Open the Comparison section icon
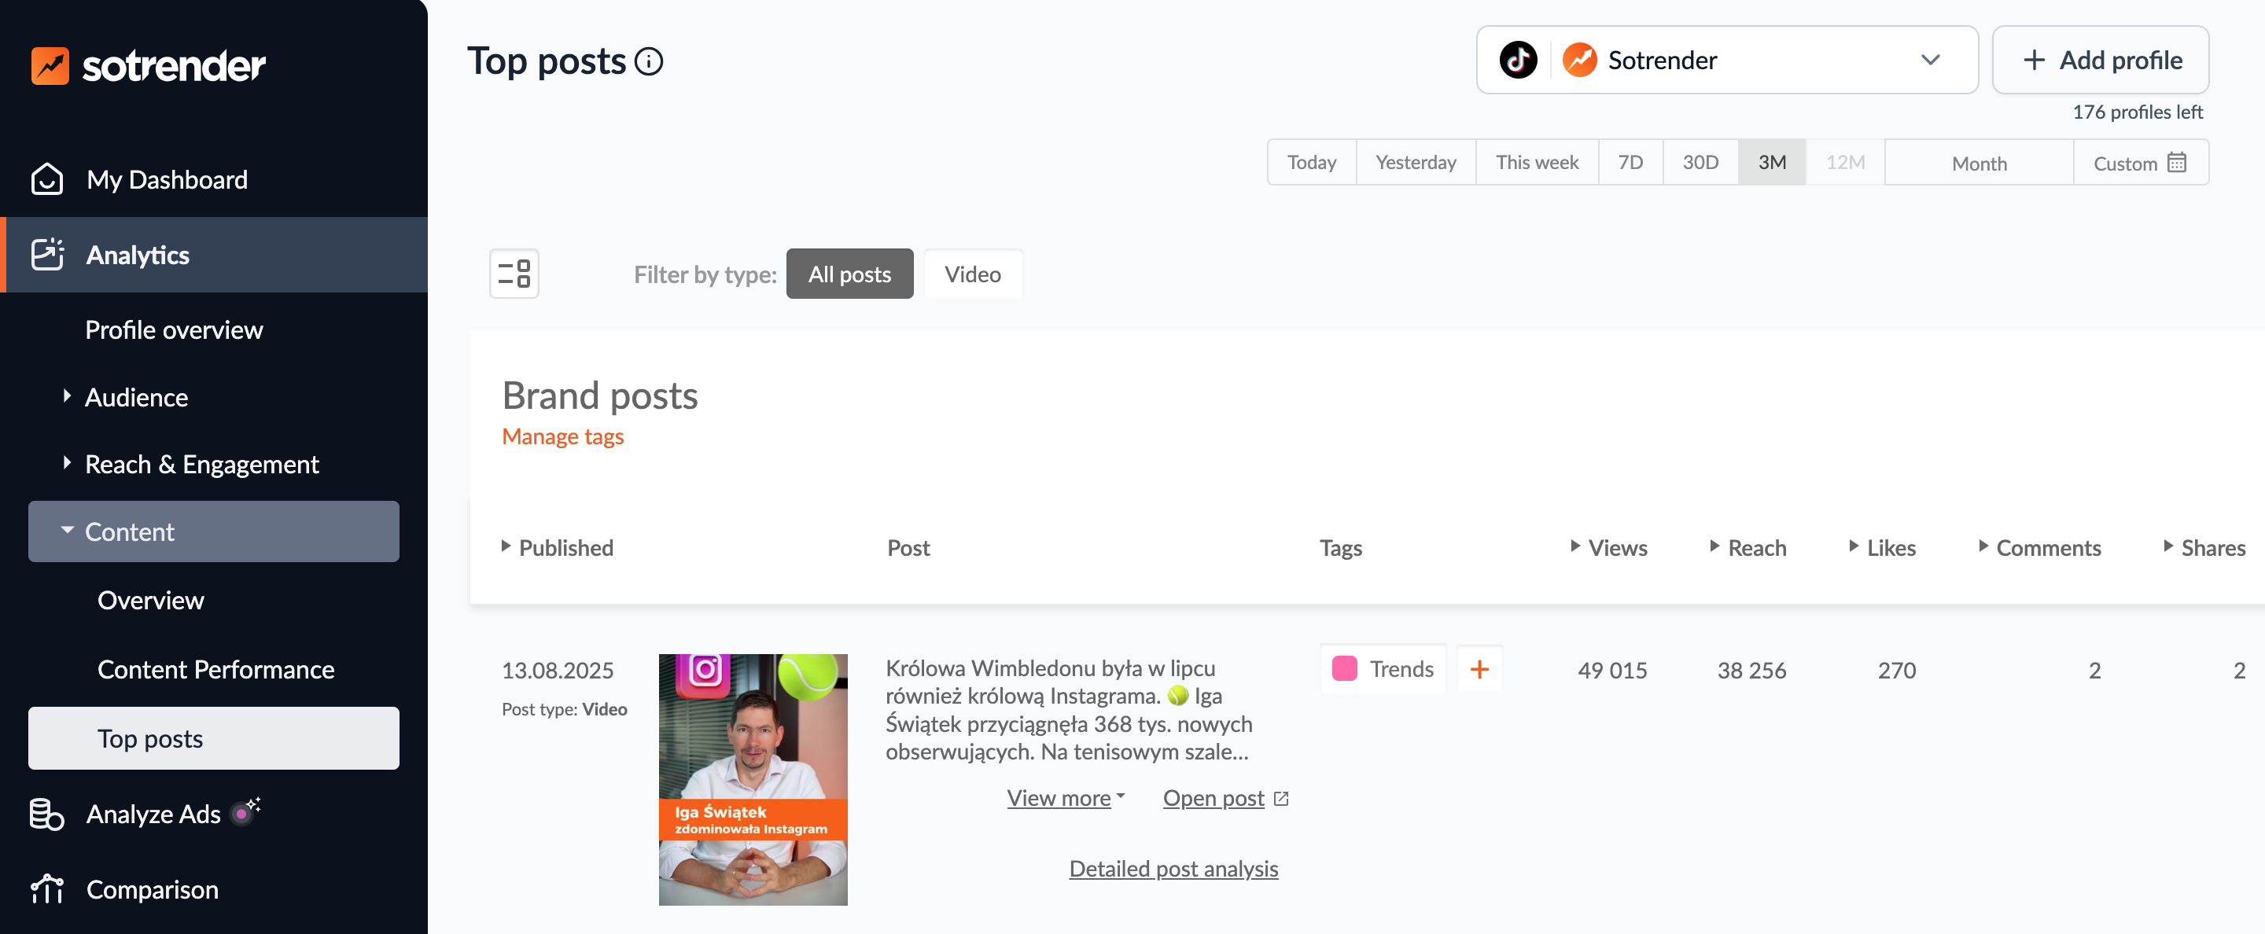This screenshot has width=2265, height=934. tap(46, 888)
